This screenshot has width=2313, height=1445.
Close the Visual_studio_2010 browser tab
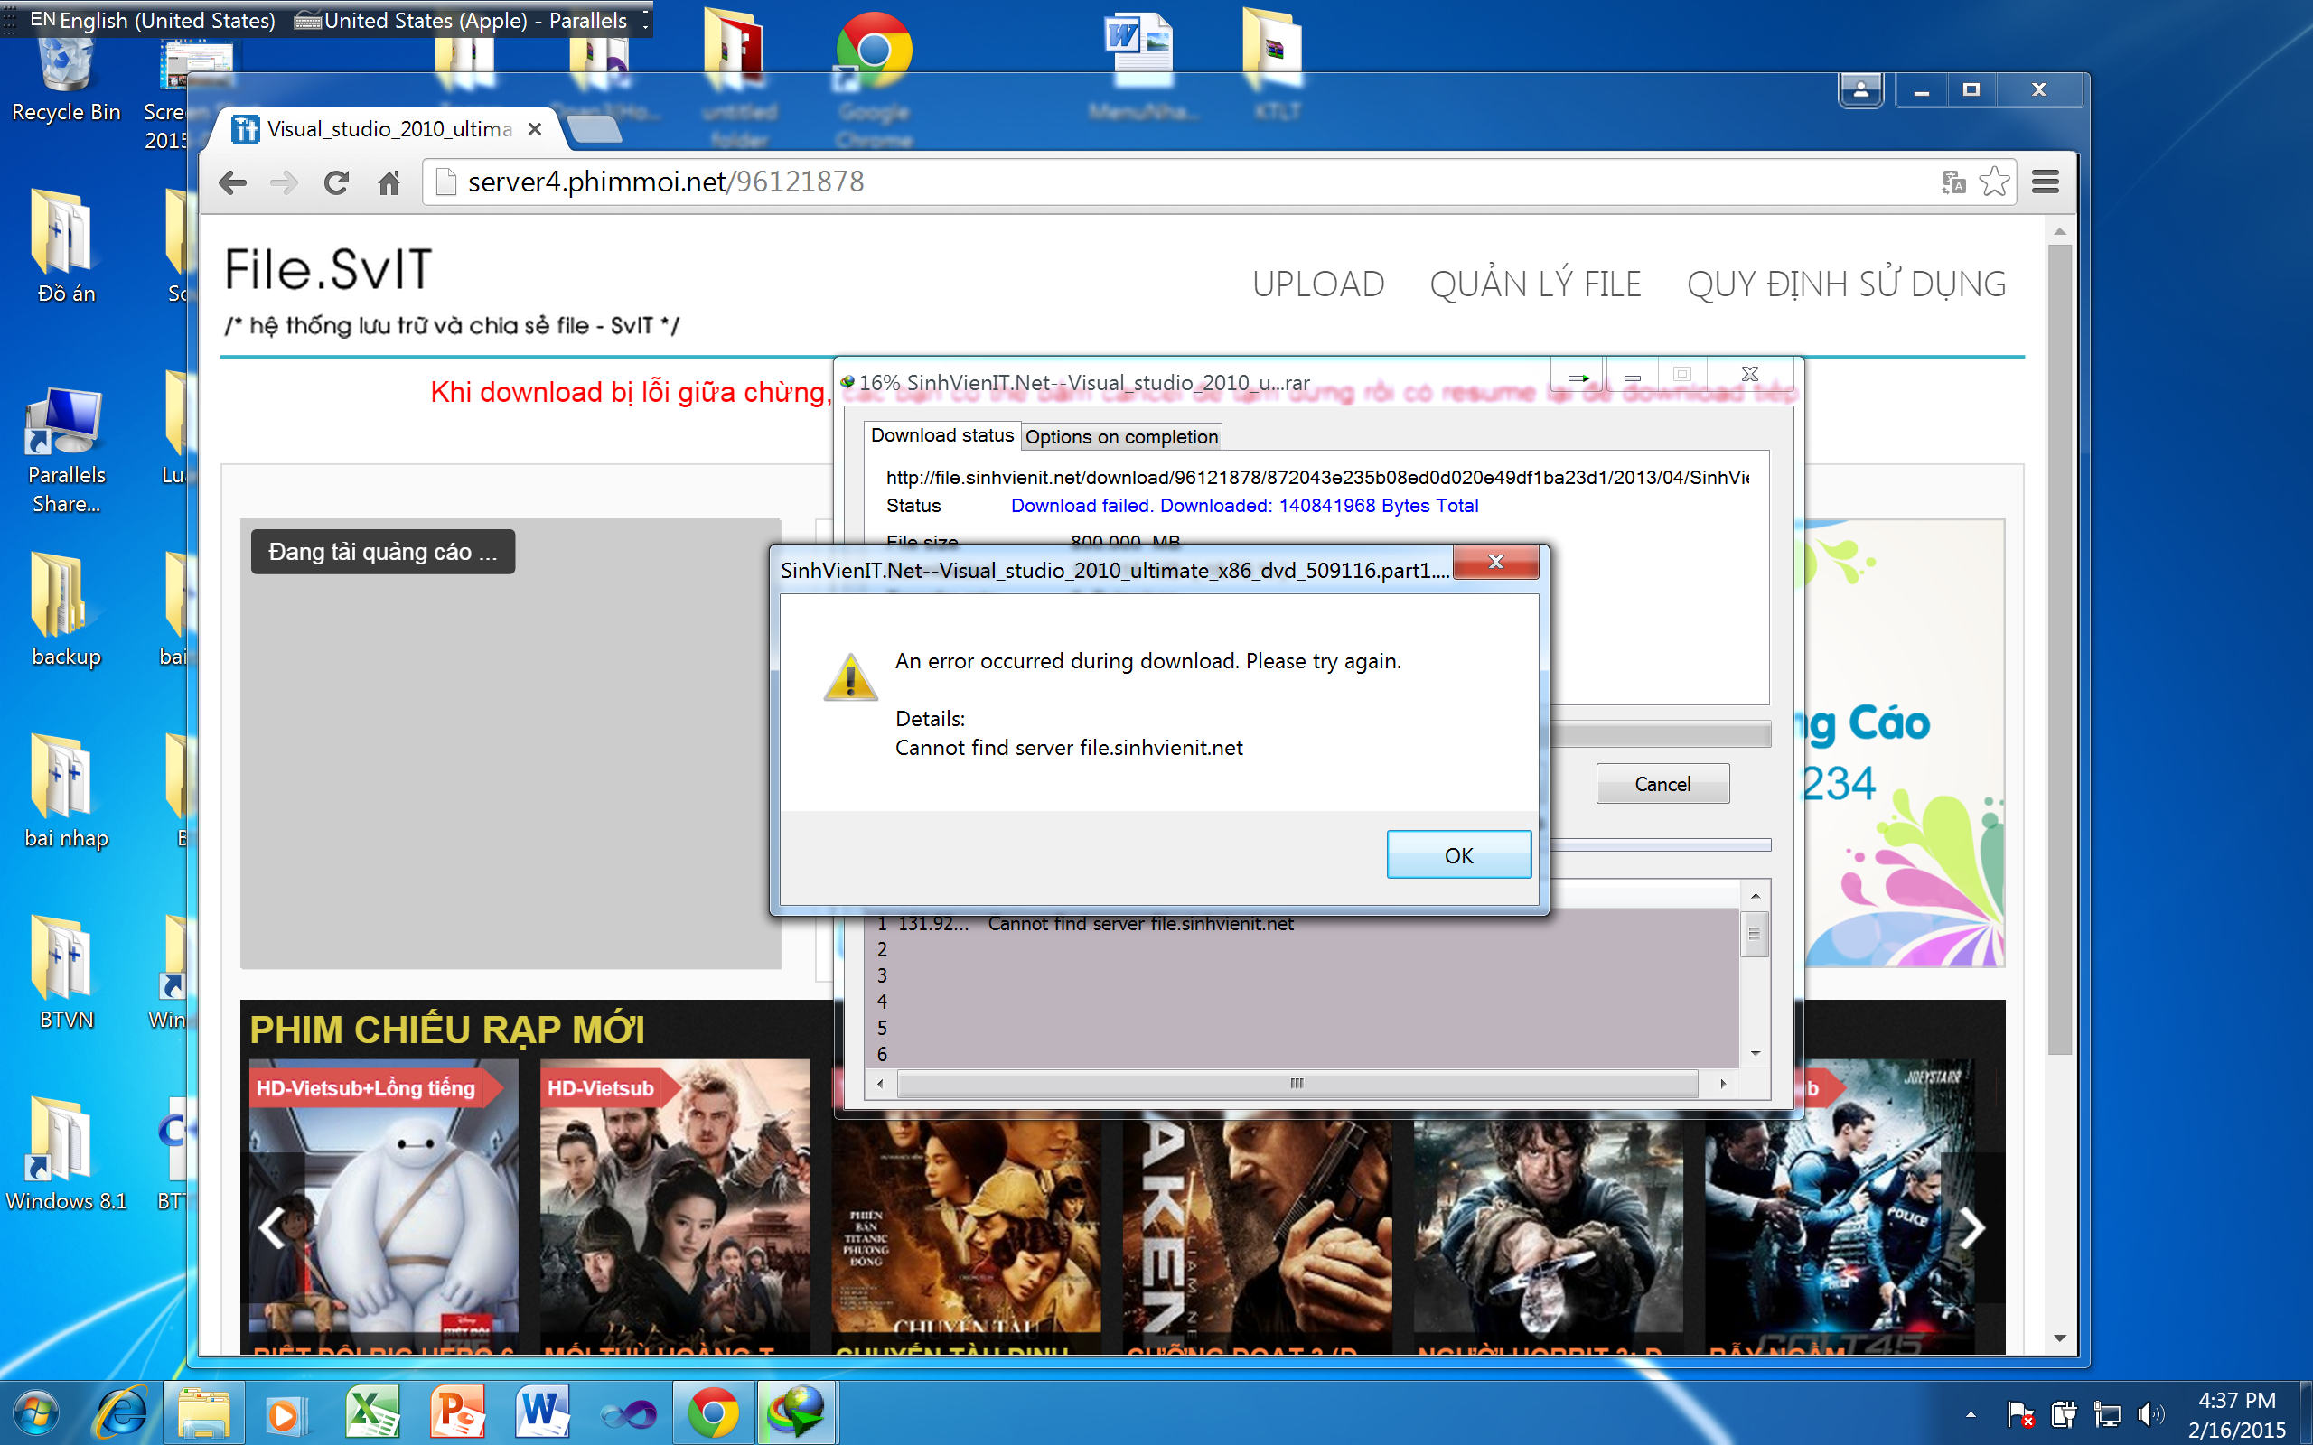point(535,128)
